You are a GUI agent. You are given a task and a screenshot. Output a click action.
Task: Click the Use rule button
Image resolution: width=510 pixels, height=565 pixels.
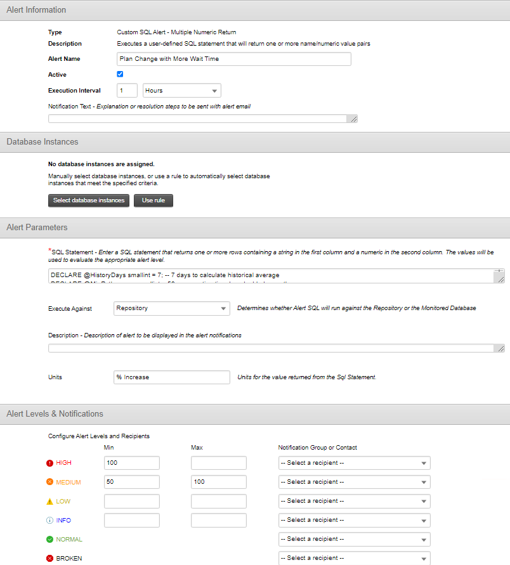tap(154, 200)
